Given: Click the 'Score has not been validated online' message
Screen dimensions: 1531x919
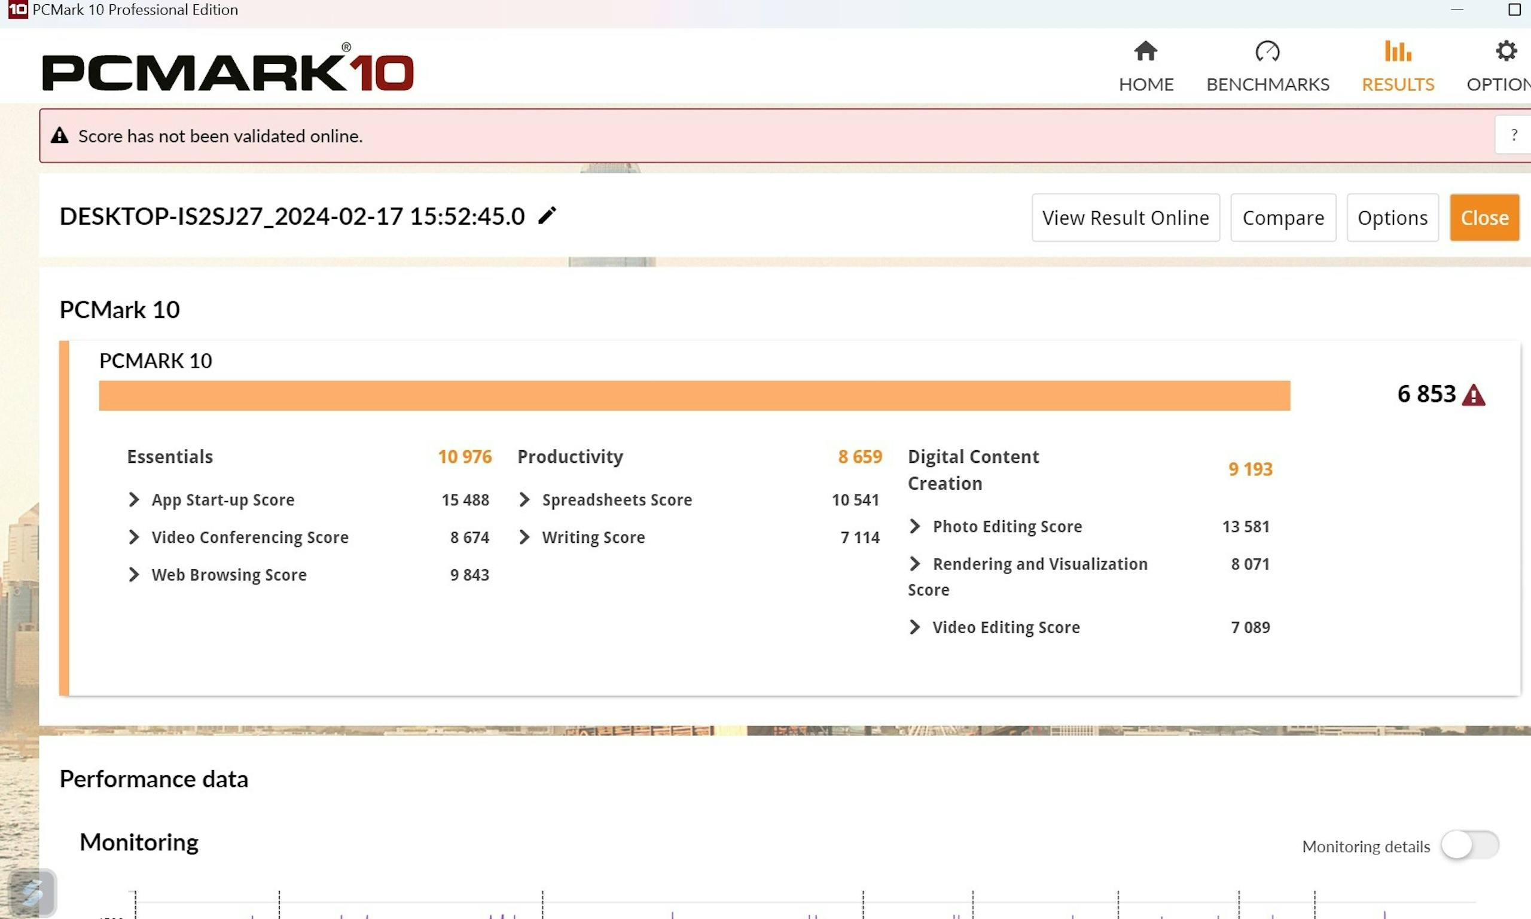Looking at the screenshot, I should tap(221, 136).
